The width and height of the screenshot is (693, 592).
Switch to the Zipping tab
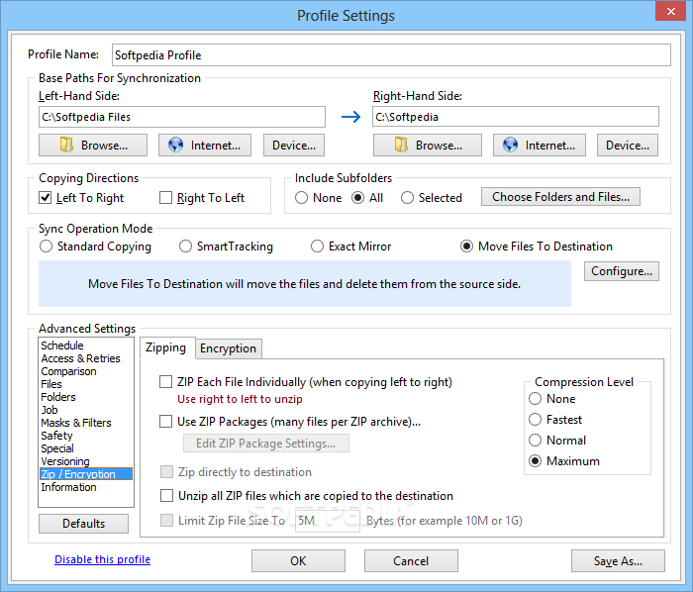[165, 347]
